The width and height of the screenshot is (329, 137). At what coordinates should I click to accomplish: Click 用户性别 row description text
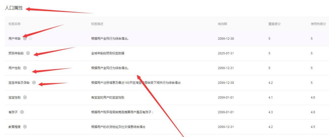110,68
